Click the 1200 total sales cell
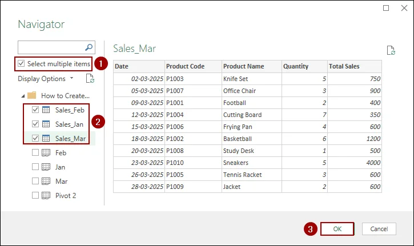414x246 pixels. (x=355, y=139)
